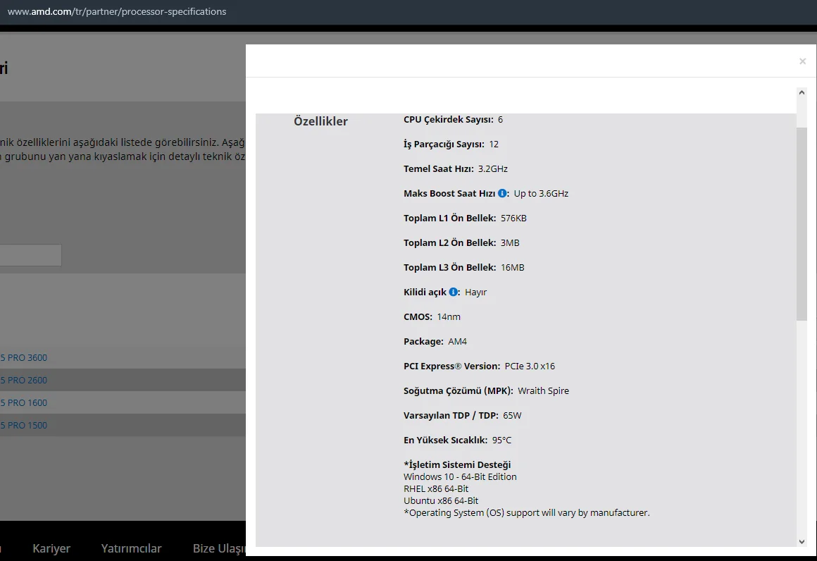Click the İş Parçacığı Sayısı value 12
This screenshot has width=817, height=561.
[x=494, y=144]
